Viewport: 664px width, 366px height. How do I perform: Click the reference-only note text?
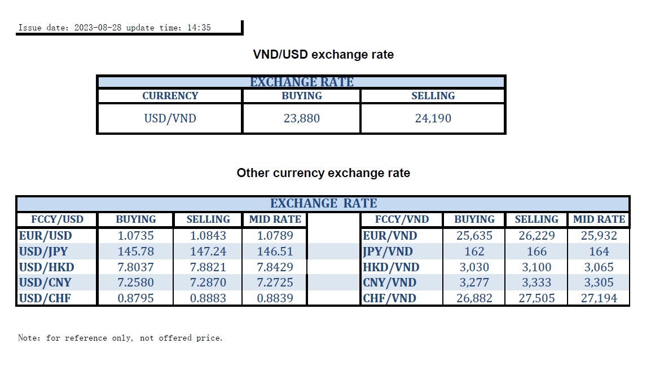120,338
